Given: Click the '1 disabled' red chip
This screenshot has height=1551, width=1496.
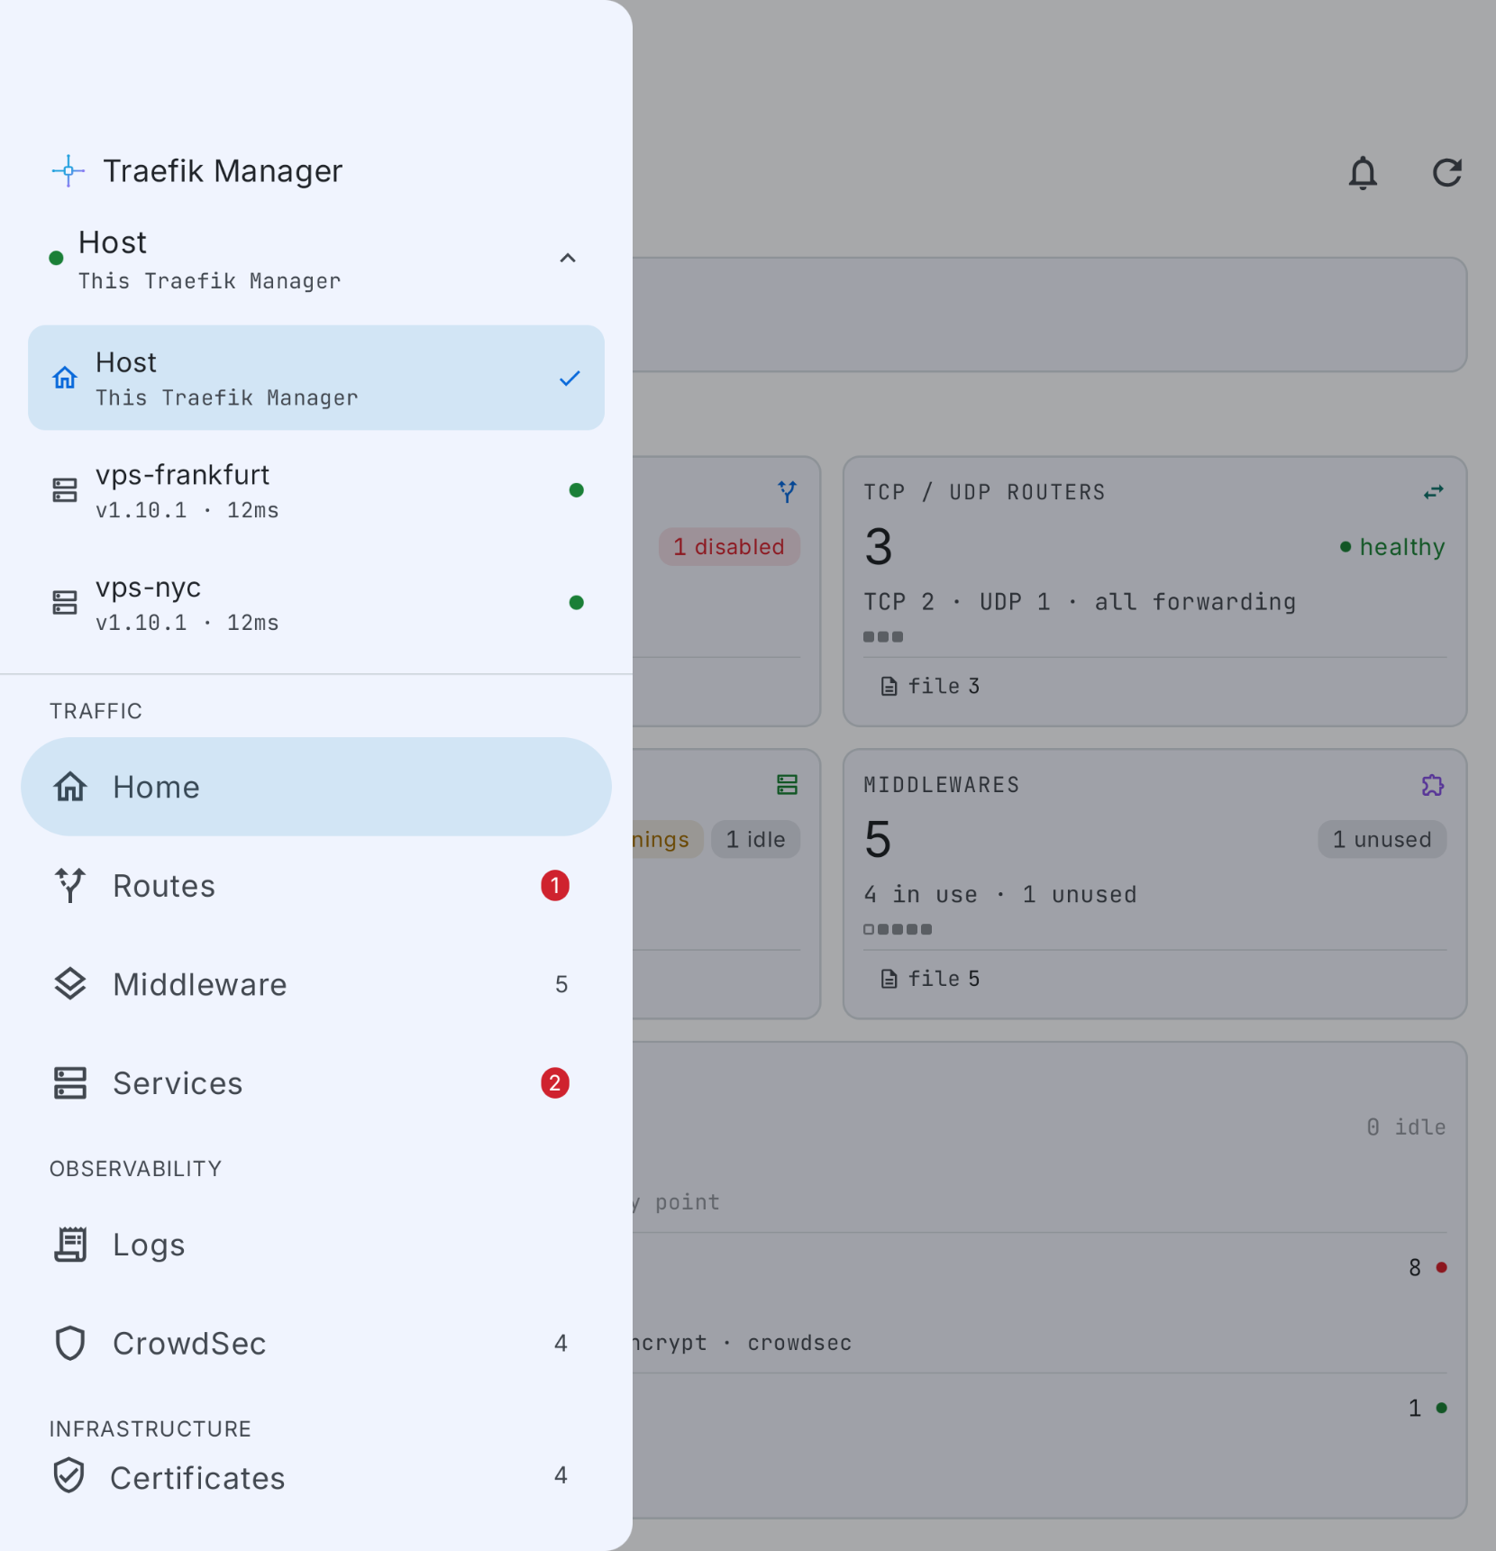Looking at the screenshot, I should 729,547.
